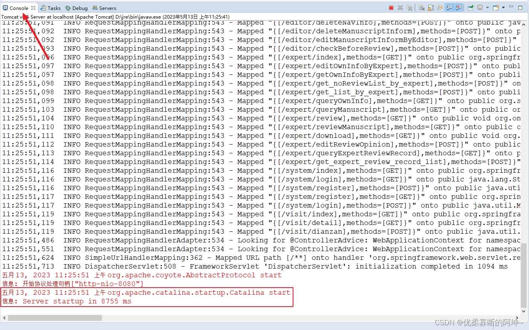This screenshot has height=330, width=529.
Task: Click the horizontal scrollbar right arrow
Action: coord(518,318)
